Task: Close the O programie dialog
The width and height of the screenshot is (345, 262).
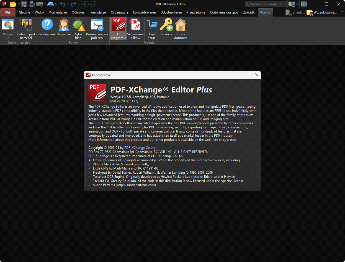Action: 256,75
